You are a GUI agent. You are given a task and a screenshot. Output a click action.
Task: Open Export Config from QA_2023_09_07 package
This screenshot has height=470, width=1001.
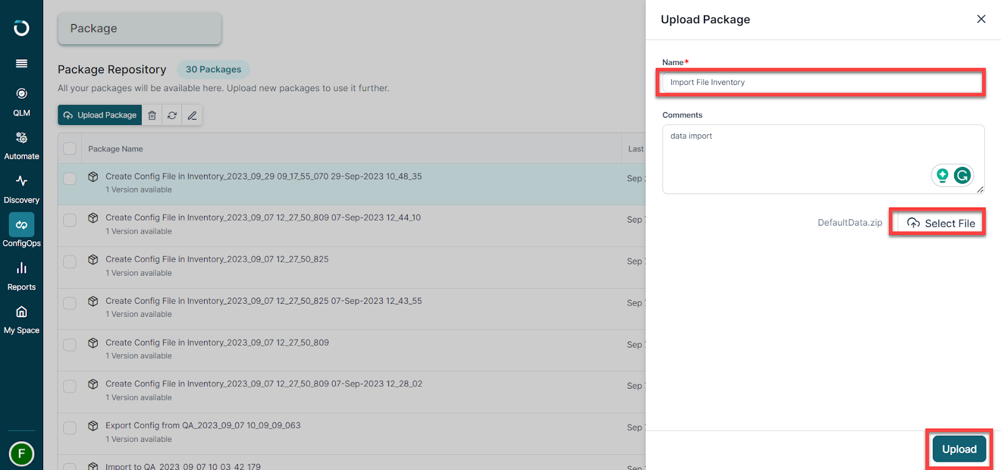tap(203, 425)
